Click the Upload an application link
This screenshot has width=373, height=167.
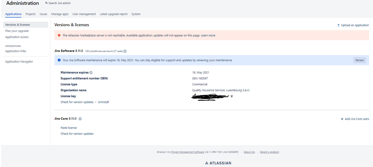[x=355, y=25]
